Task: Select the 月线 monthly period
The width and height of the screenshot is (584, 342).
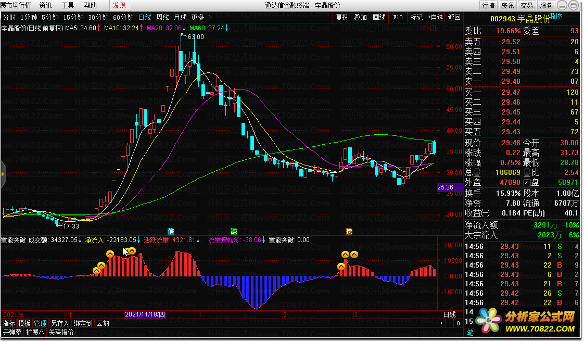Action: pyautogui.click(x=180, y=18)
